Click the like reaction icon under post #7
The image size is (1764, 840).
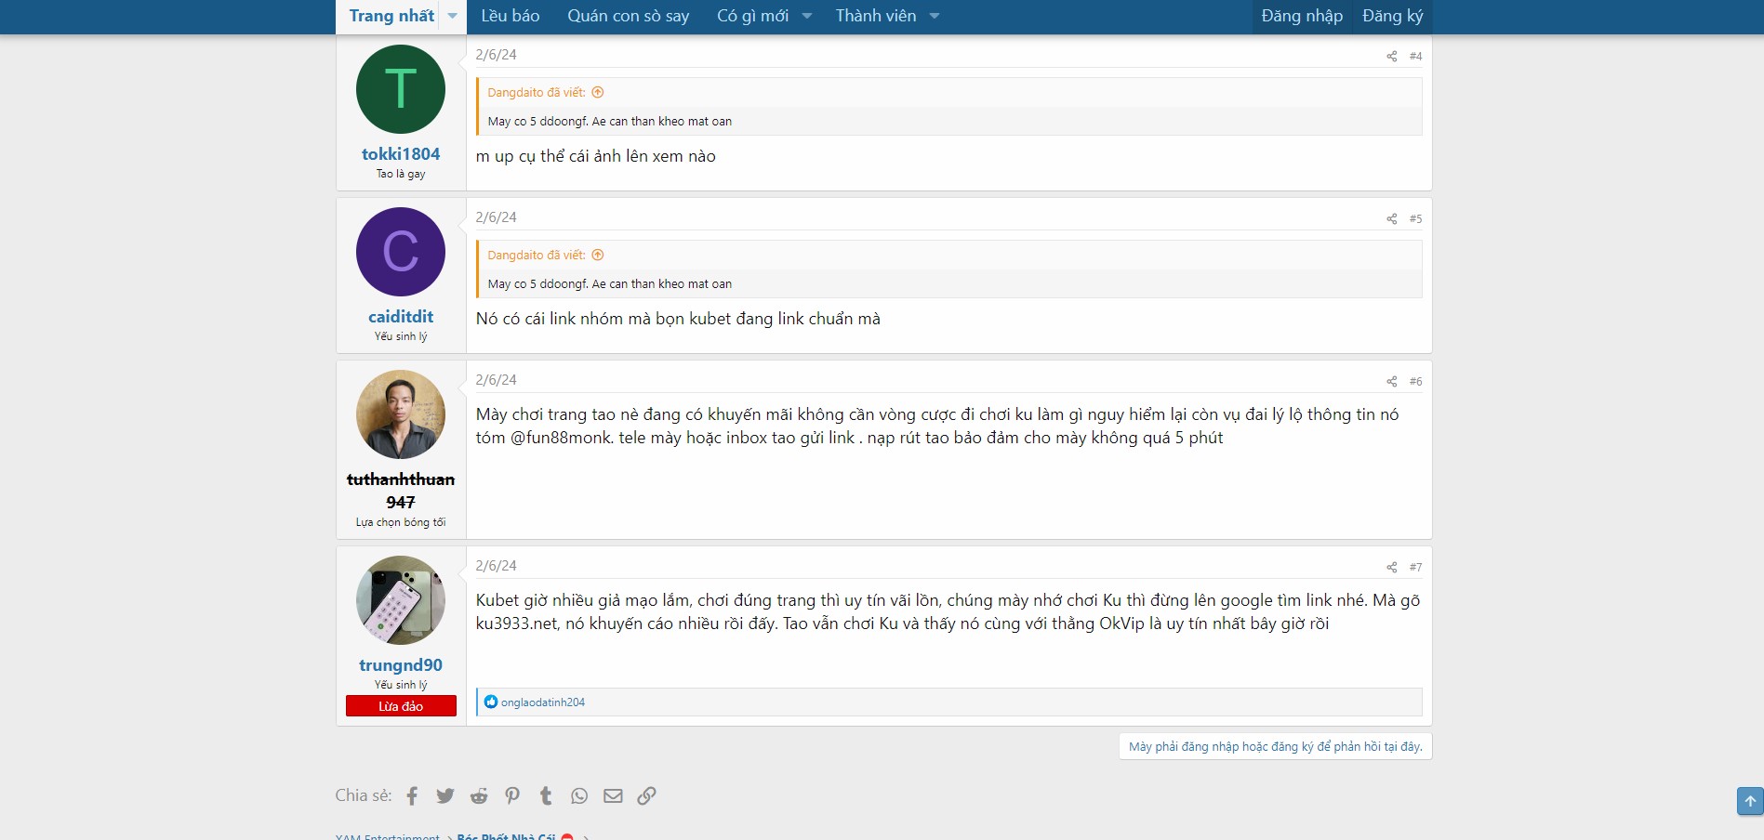tap(491, 702)
